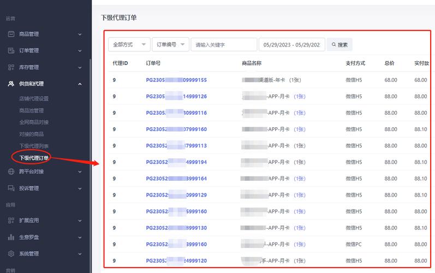Open the 05/29/2023 date range picker
This screenshot has width=435, height=273.
coord(291,44)
